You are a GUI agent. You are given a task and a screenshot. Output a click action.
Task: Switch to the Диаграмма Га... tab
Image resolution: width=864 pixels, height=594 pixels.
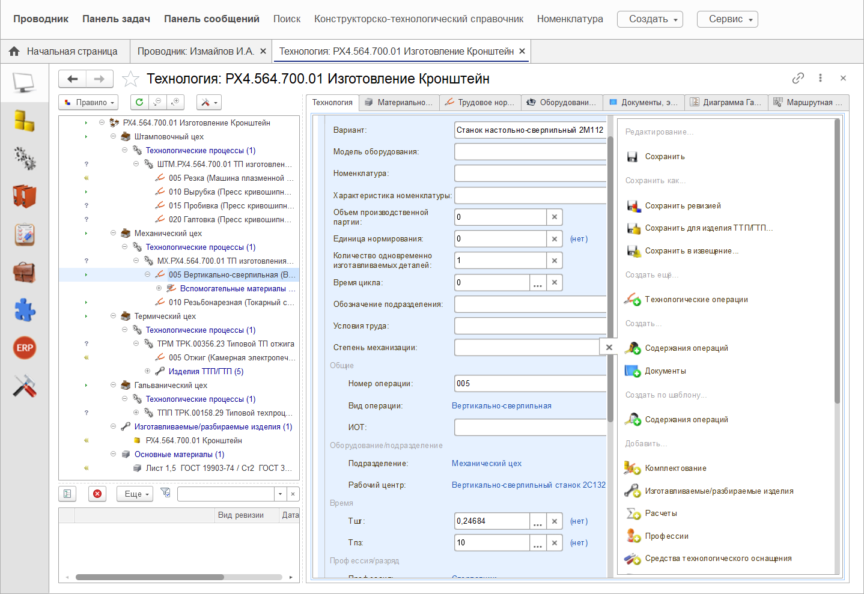point(726,103)
